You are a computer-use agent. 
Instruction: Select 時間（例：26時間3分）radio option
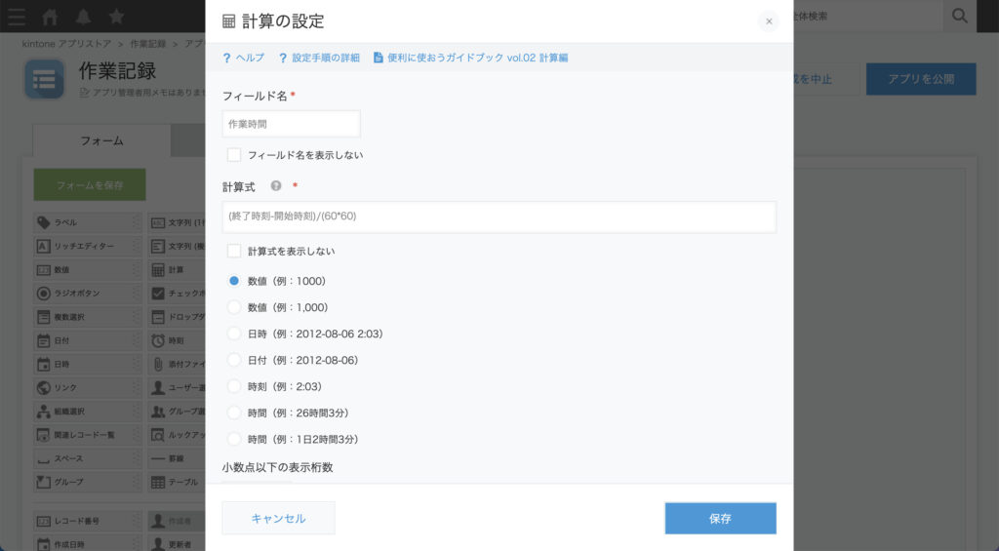click(234, 413)
